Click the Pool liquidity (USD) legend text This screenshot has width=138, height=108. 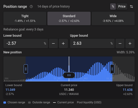89,102
